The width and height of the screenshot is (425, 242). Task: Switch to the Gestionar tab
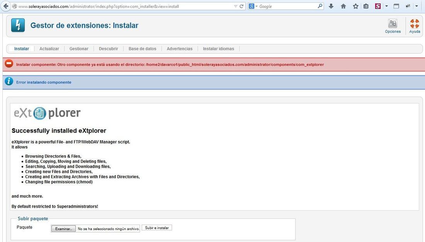(x=79, y=49)
